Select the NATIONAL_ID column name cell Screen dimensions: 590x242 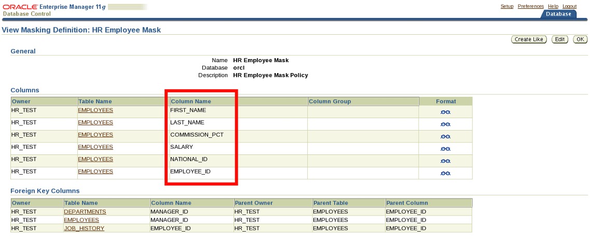tap(238, 161)
